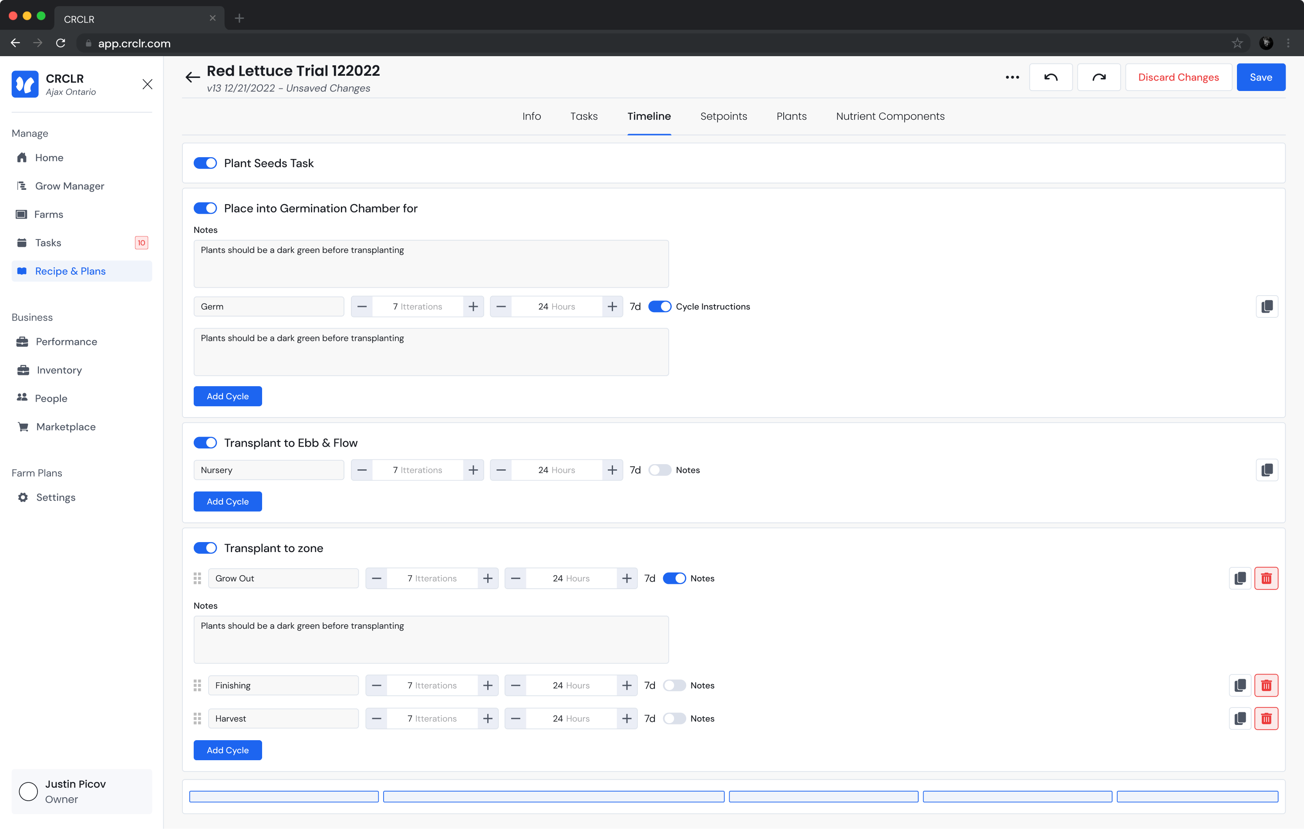Close the sidebar with X icon

[x=147, y=84]
